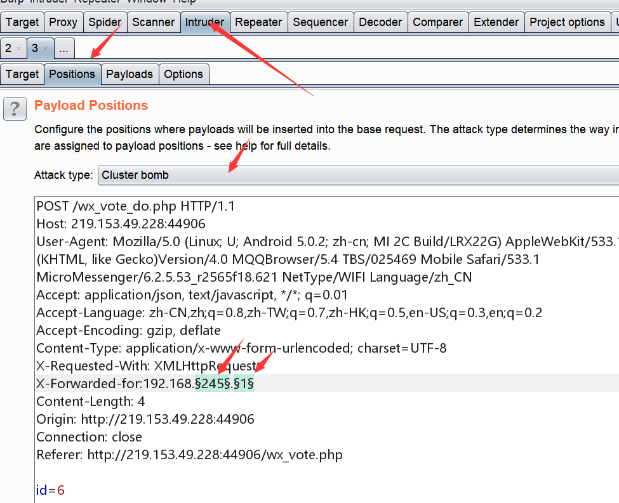
Task: Open the Sequencer tab
Action: [x=320, y=22]
